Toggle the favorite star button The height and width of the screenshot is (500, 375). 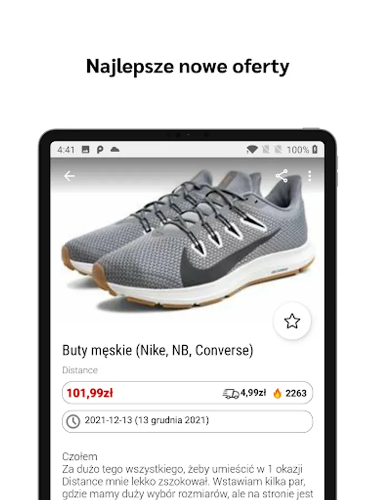(292, 321)
